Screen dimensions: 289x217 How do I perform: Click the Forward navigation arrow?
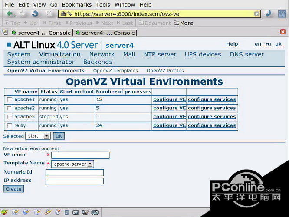pyautogui.click(x=23, y=13)
